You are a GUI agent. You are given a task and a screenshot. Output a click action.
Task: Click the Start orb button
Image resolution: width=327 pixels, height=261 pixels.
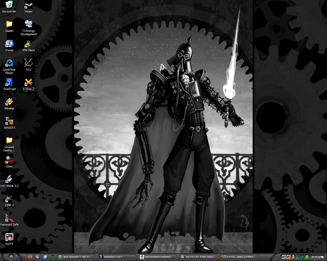click(11, 257)
